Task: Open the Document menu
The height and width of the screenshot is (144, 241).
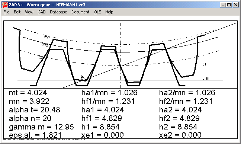Action: coord(80,12)
